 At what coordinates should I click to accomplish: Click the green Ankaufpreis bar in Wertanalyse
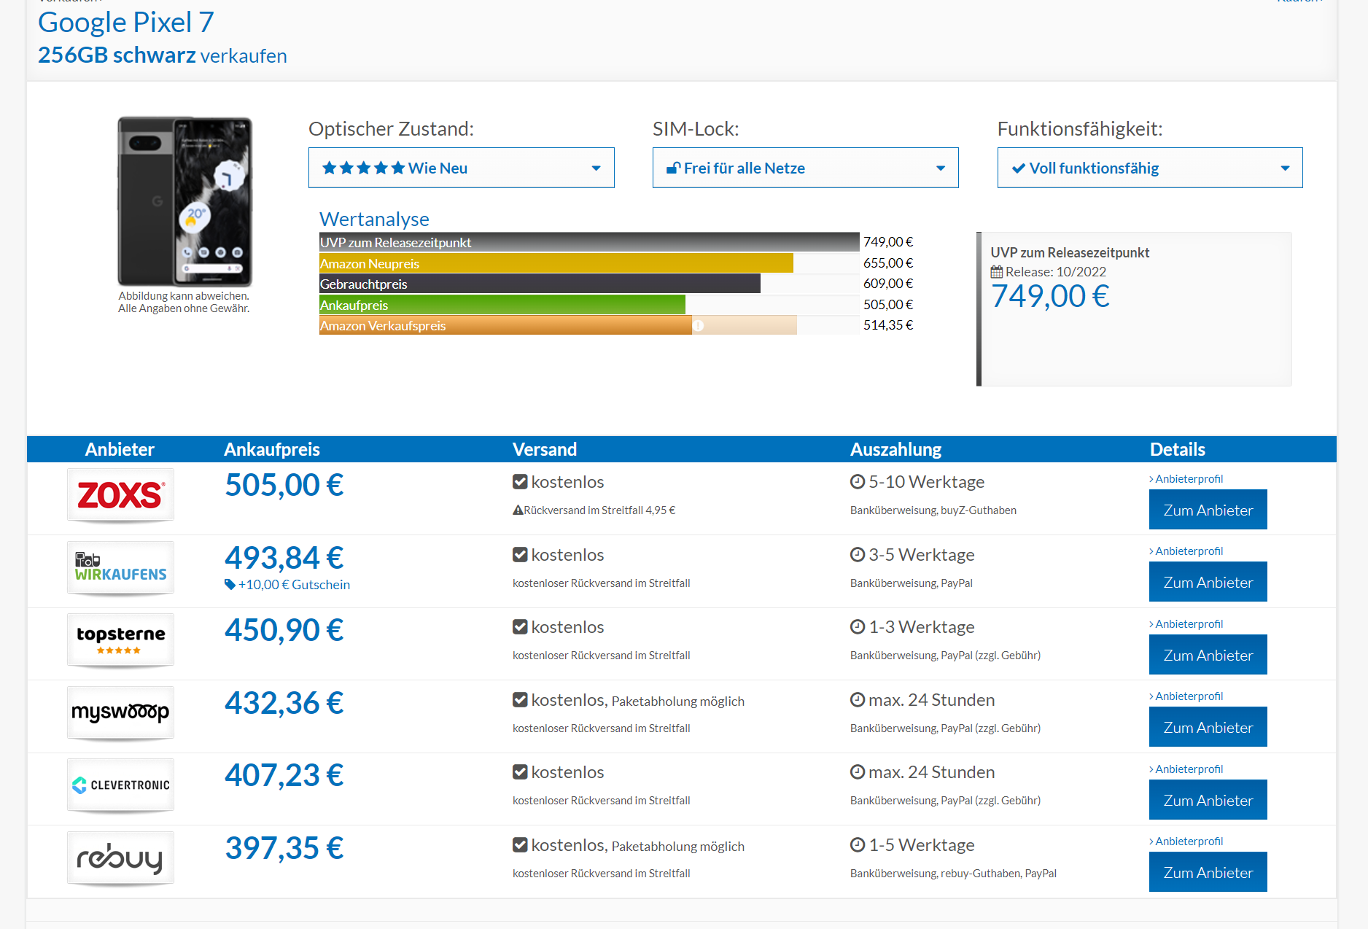502,305
